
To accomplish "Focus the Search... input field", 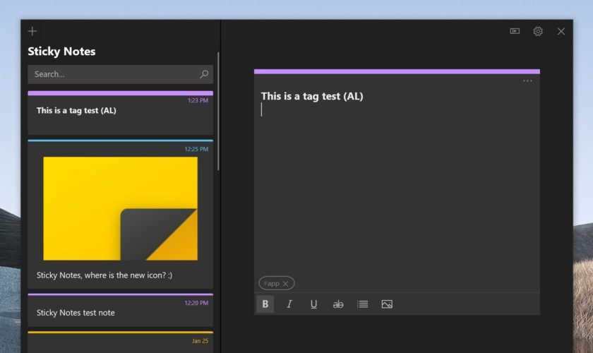I will click(113, 74).
